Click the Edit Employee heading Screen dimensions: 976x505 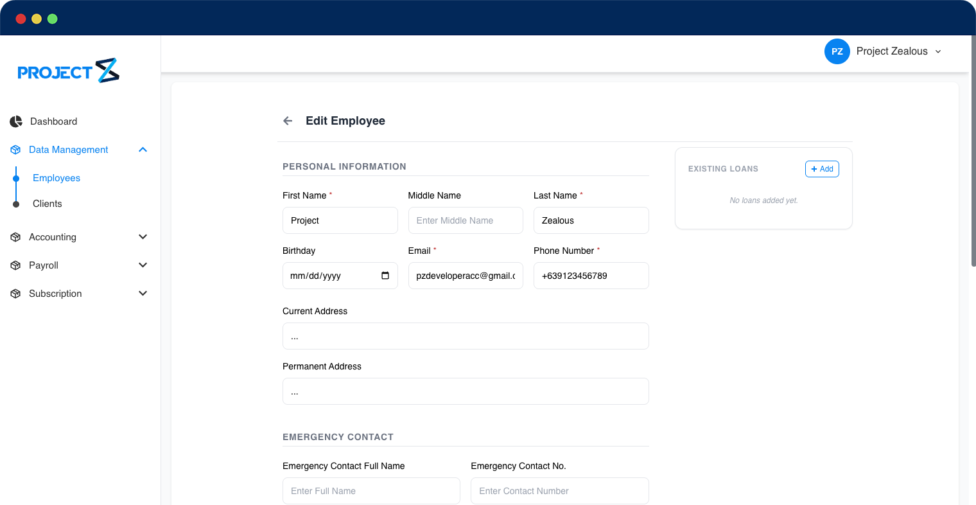pyautogui.click(x=345, y=121)
